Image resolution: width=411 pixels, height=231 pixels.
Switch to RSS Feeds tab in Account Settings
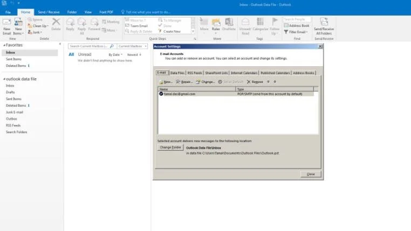point(195,73)
